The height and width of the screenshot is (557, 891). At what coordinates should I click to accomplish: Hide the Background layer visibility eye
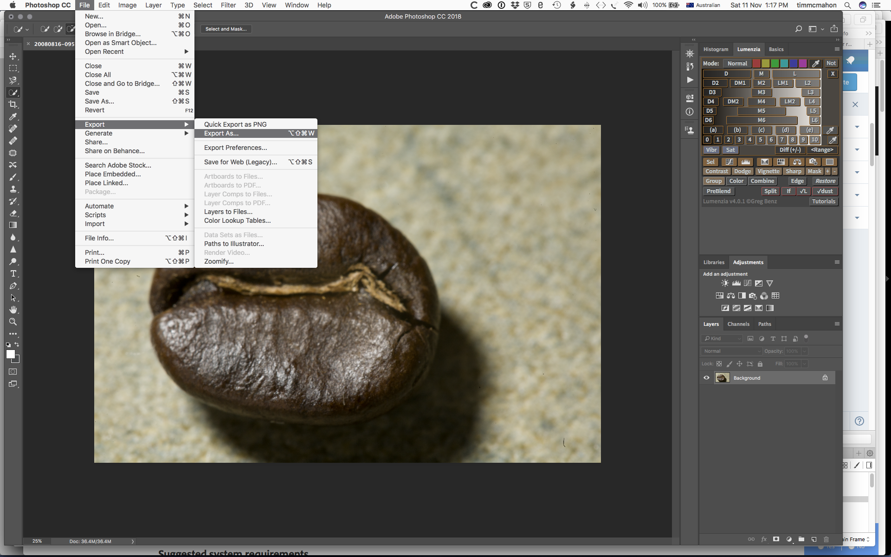click(x=706, y=378)
